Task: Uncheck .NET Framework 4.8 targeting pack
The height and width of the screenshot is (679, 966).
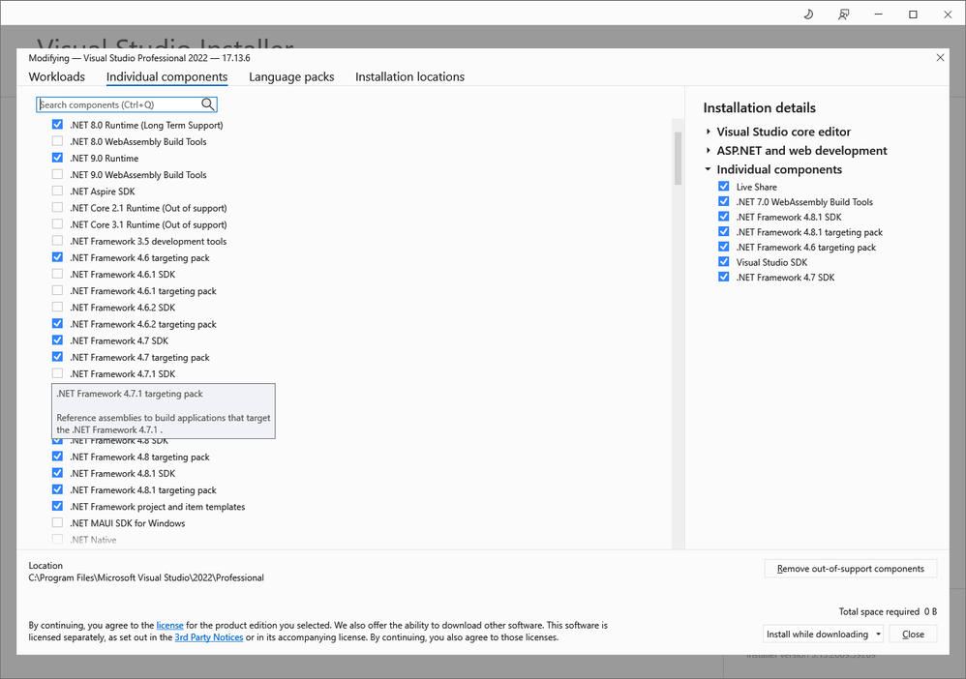Action: 57,458
